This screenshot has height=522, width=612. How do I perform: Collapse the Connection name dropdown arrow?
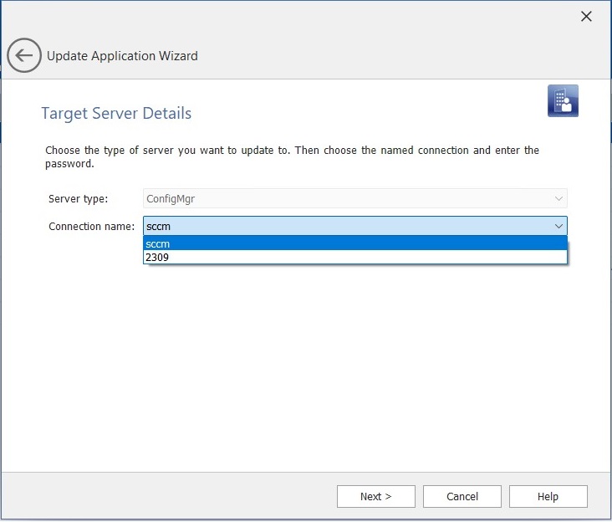click(x=558, y=226)
